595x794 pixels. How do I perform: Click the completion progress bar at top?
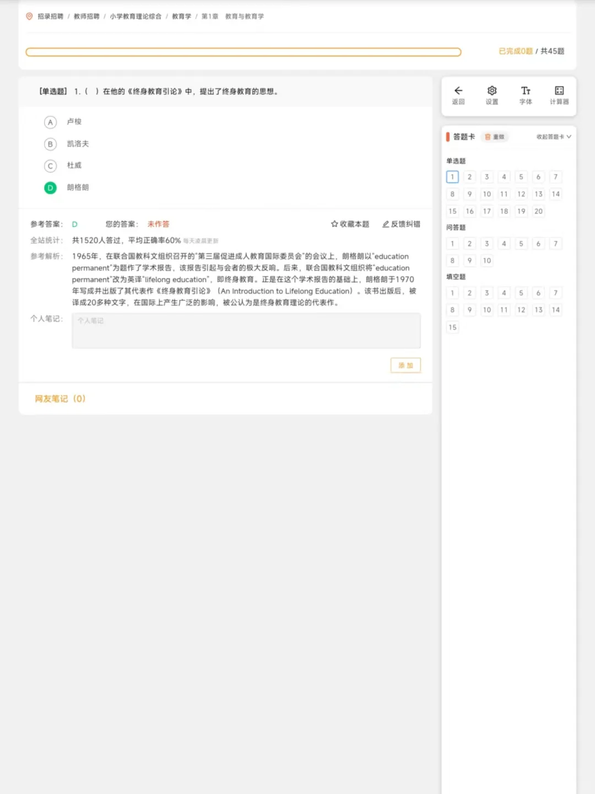click(x=242, y=51)
